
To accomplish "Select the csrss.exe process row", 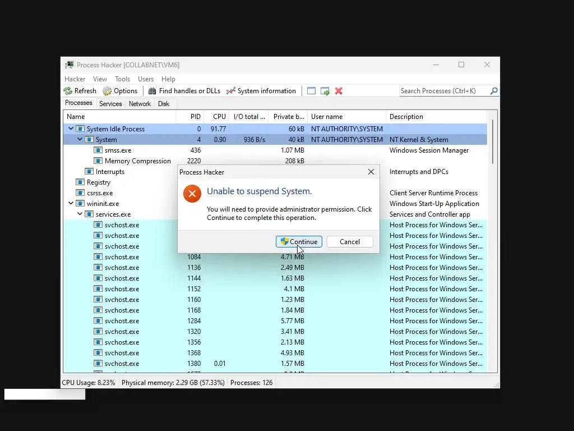I will (275, 193).
